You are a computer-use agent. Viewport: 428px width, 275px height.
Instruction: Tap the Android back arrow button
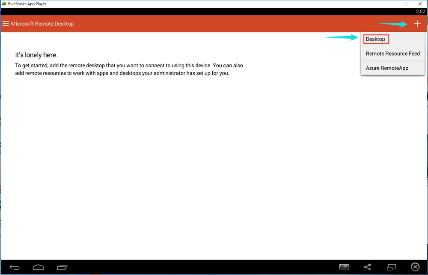point(15,267)
